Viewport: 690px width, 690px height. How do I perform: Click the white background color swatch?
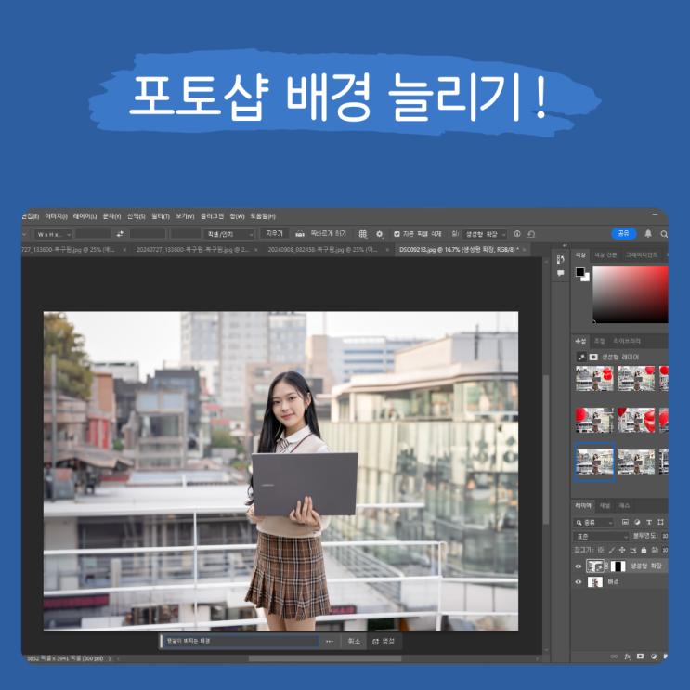[x=587, y=278]
